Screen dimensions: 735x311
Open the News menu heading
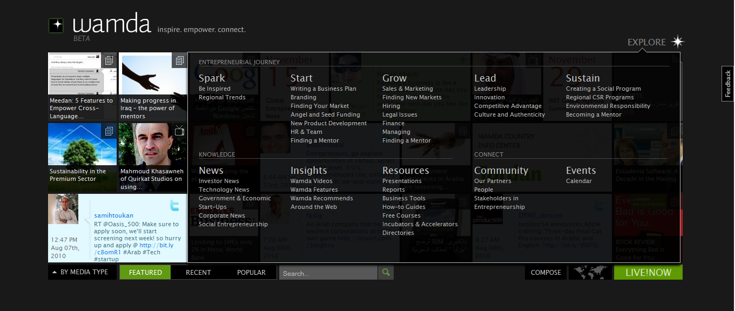(211, 171)
